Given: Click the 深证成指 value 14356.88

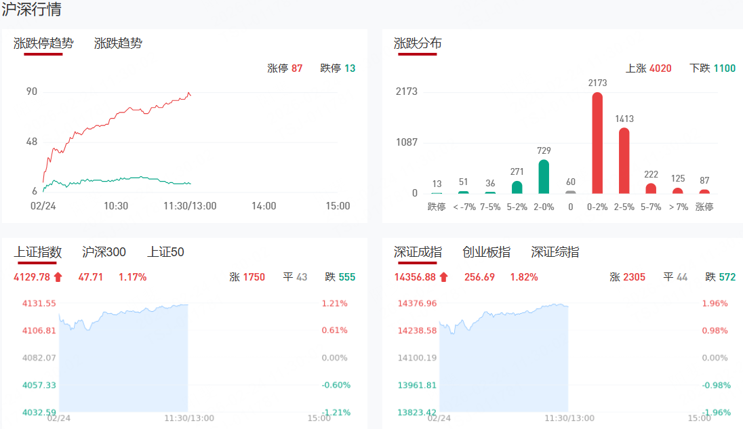Looking at the screenshot, I should tap(415, 277).
